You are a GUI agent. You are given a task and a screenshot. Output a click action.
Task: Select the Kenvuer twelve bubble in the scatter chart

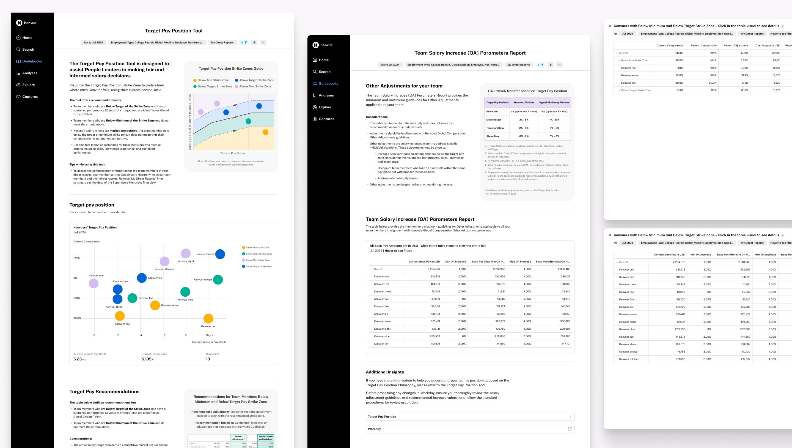pyautogui.click(x=220, y=254)
